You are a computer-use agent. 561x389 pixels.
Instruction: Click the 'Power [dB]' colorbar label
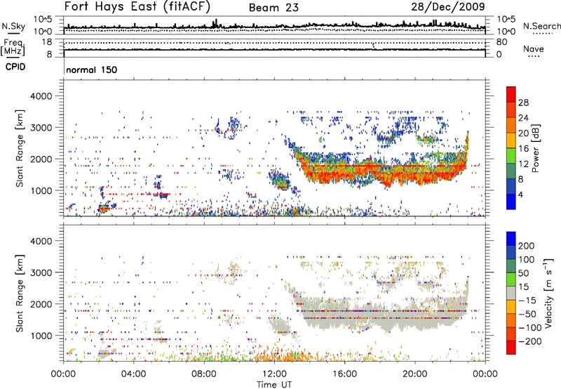[x=536, y=148]
